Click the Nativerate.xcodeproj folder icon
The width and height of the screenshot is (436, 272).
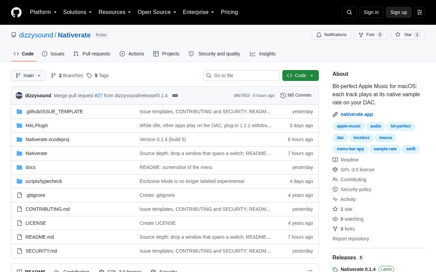coord(19,139)
